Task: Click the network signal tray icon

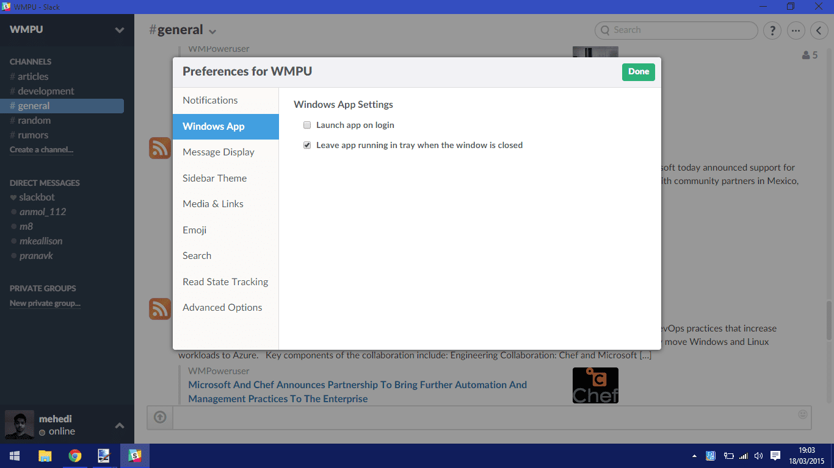Action: (744, 456)
